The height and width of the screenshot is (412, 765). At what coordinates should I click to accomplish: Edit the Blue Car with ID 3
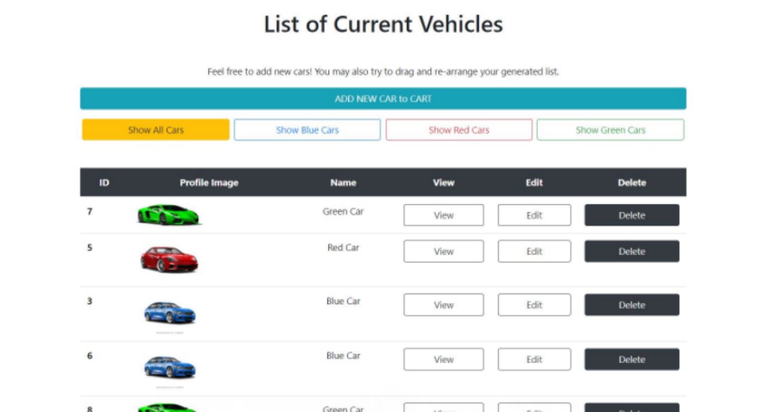point(534,304)
